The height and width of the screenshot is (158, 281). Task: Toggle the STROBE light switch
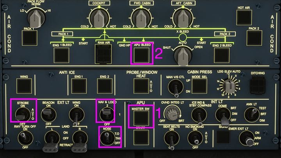[19, 114]
